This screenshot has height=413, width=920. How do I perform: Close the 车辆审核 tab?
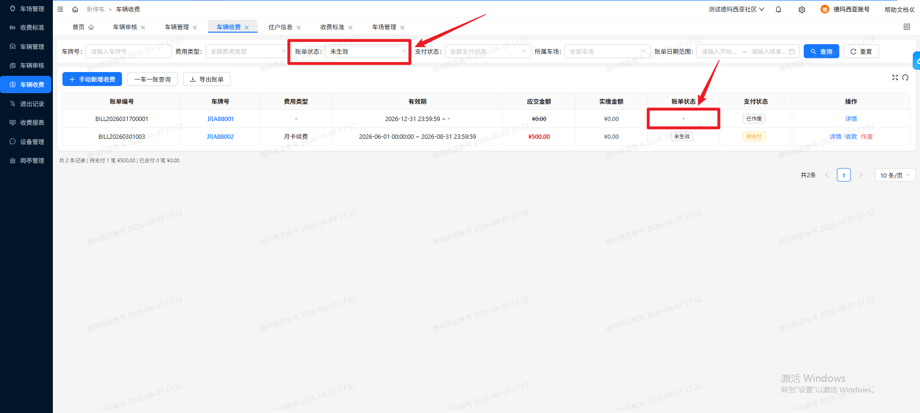click(143, 27)
